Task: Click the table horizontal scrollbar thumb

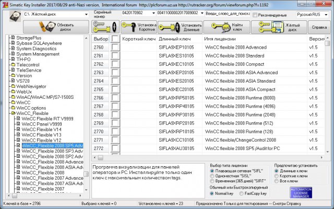Action: coord(101,158)
